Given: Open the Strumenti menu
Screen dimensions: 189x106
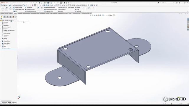Looking at the screenshot, I should pos(28,3).
